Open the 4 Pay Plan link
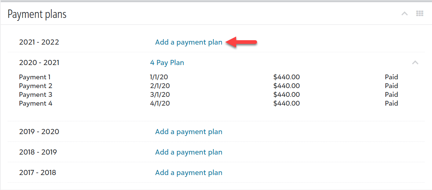Screen dimensions: 432x190 coord(167,62)
